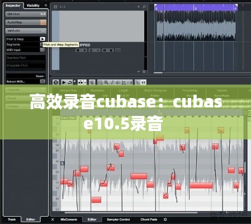
Task: Start editor playback with the play arrow
Action: coord(64,82)
